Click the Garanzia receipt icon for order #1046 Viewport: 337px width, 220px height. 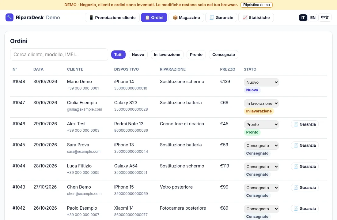point(296,124)
